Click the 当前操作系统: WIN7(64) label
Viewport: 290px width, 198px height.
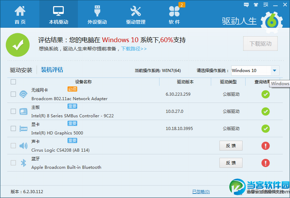pyautogui.click(x=157, y=70)
